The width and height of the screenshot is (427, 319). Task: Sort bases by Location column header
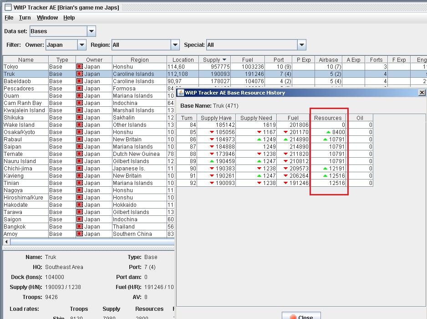(x=183, y=60)
